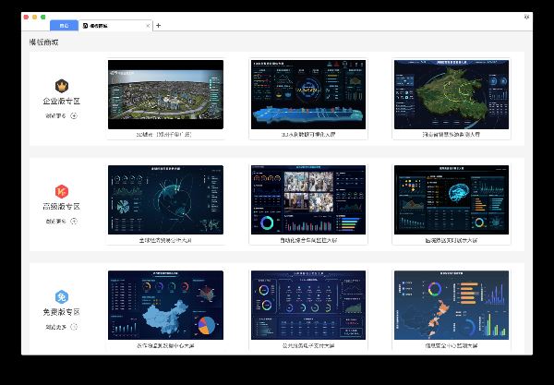The image size is (554, 385).
Task: Open the 免费版专区 section title
Action: (62, 312)
